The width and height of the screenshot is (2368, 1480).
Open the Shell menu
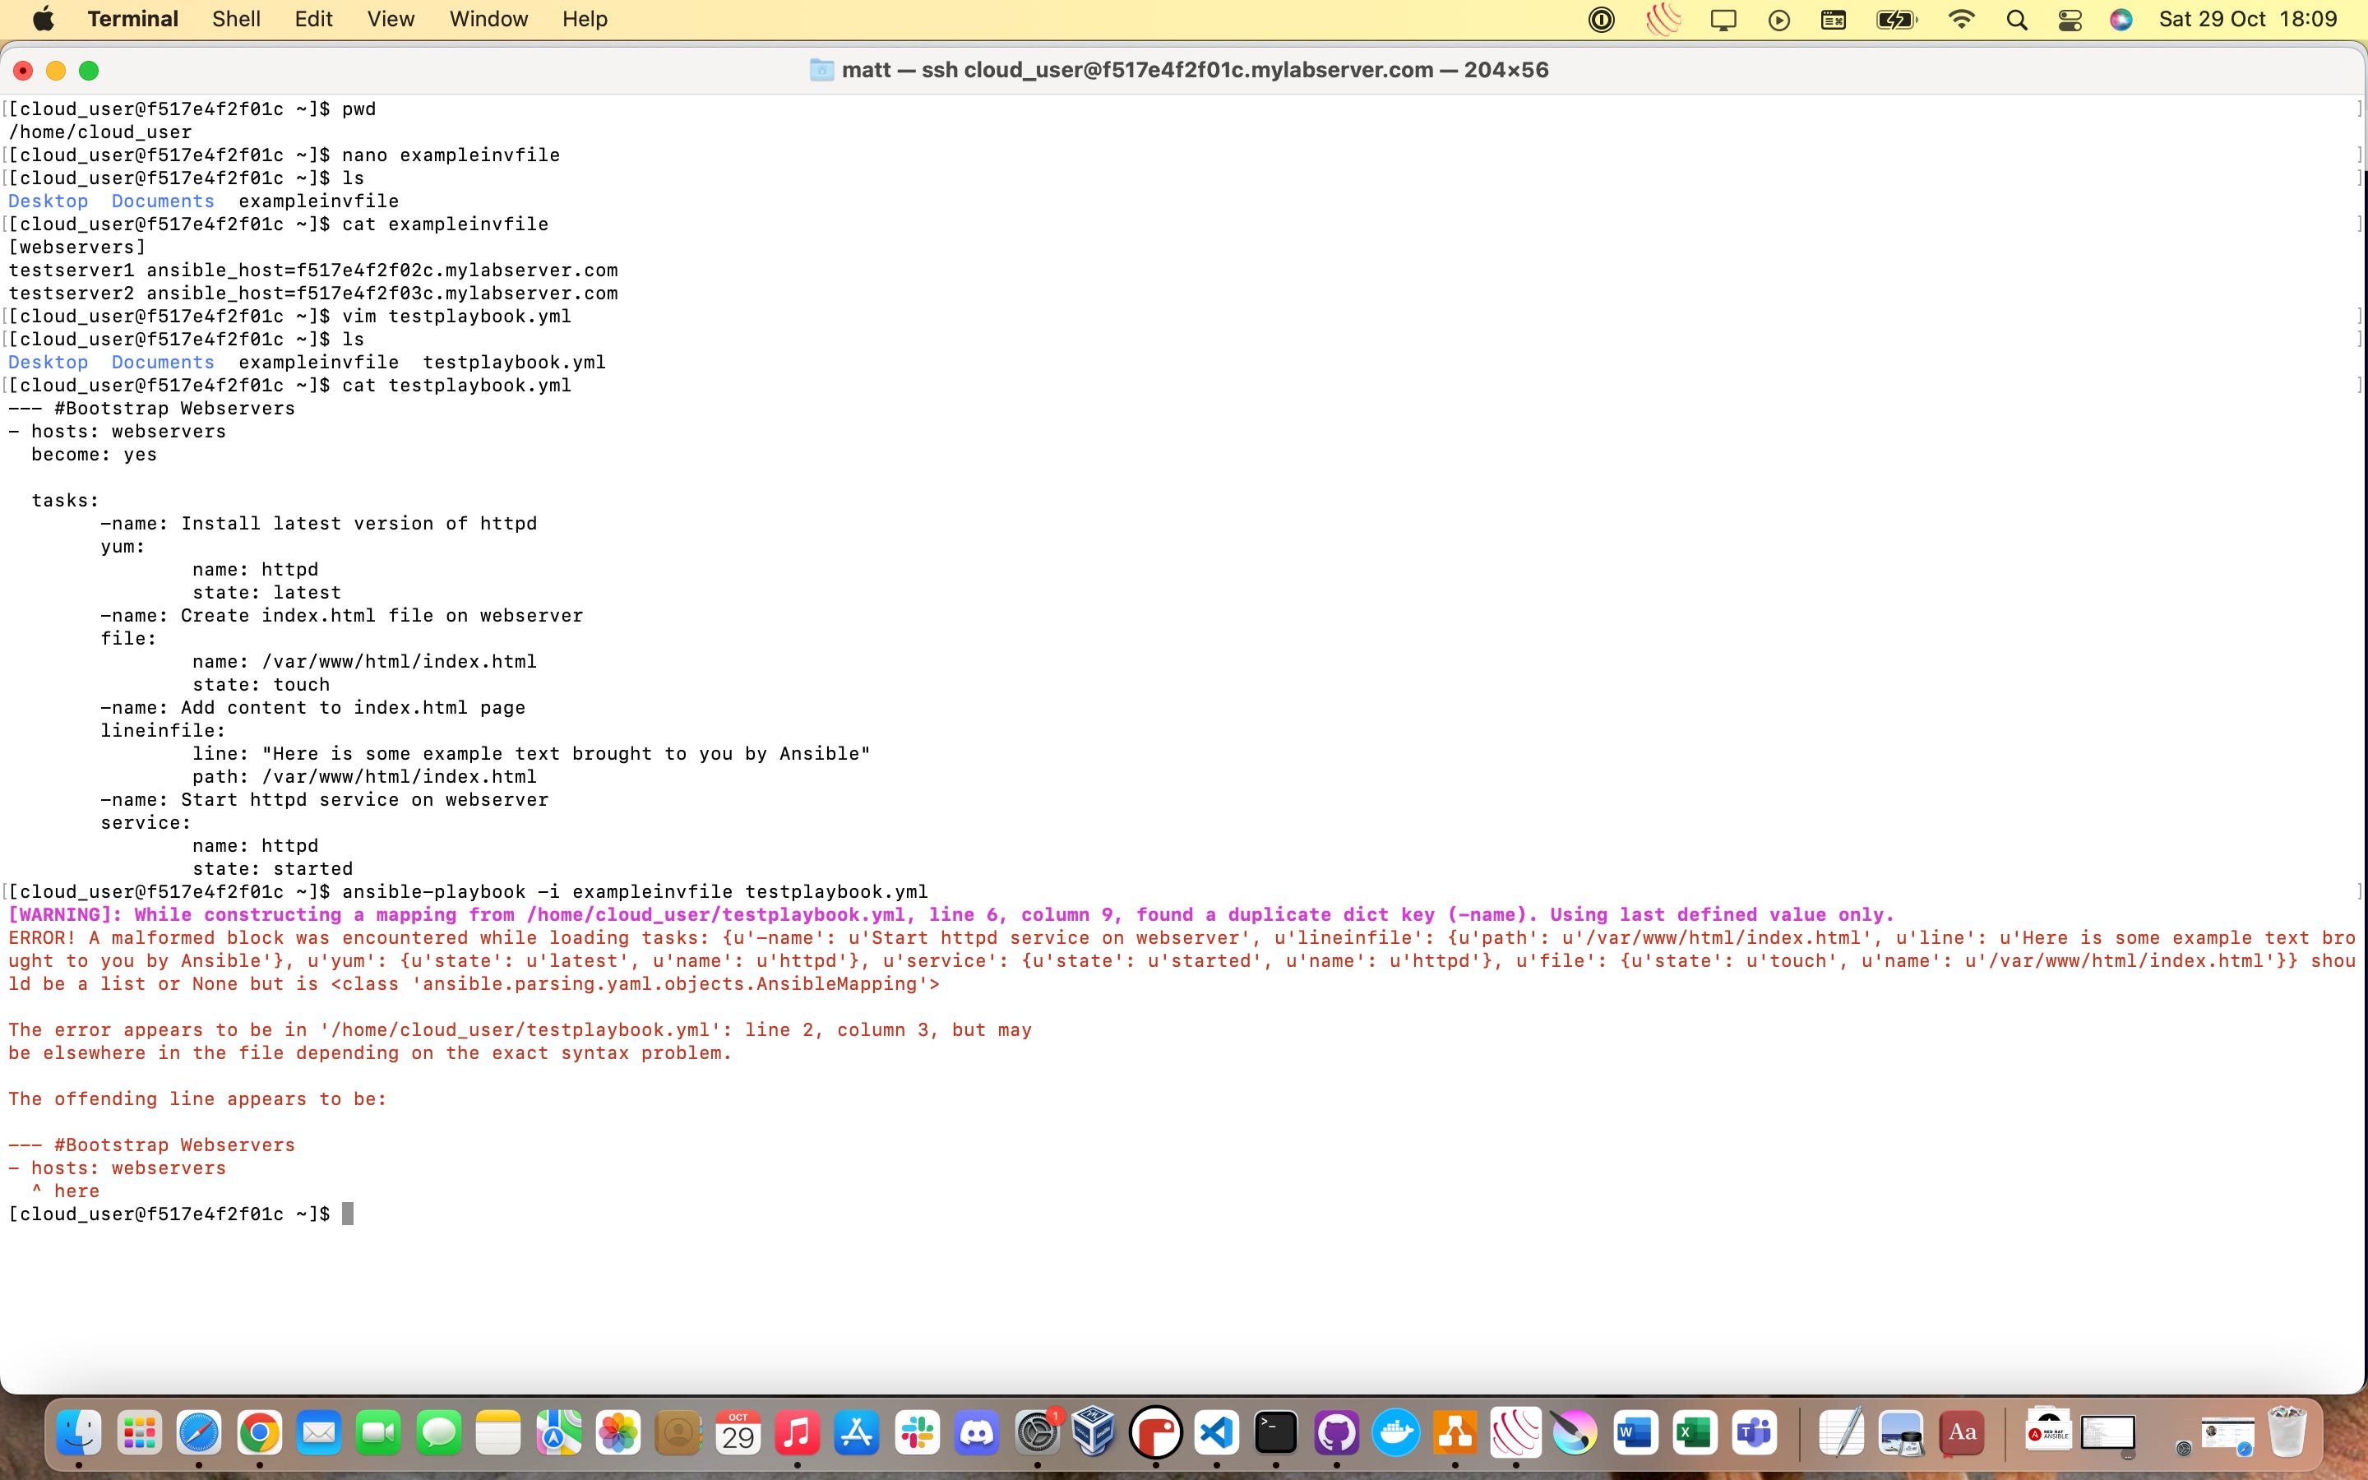pyautogui.click(x=236, y=20)
